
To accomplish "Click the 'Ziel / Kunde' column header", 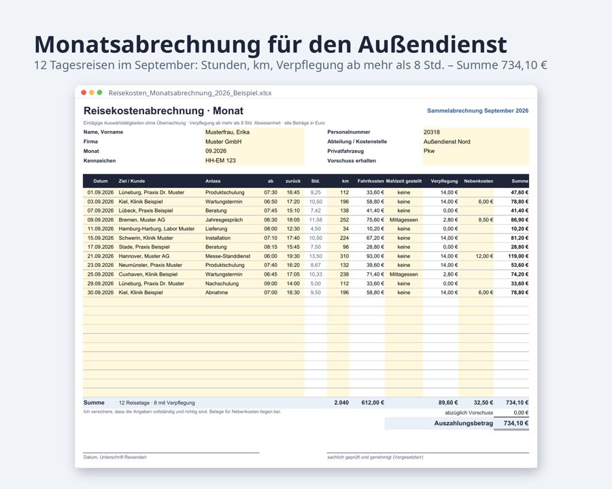I will [x=131, y=181].
